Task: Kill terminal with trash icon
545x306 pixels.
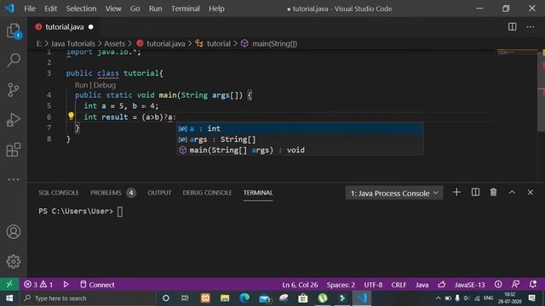Action: [493, 192]
